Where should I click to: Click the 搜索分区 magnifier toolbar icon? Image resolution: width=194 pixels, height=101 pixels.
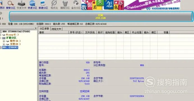tap(11, 3)
